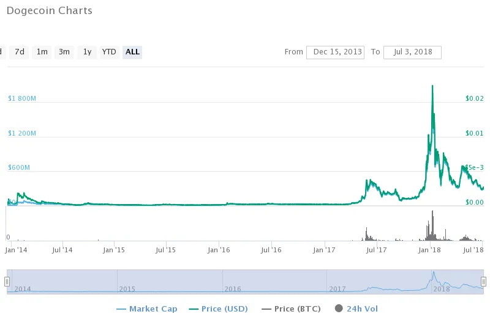Screen dimensions: 490x336
Task: Click the From label text
Action: 294,52
